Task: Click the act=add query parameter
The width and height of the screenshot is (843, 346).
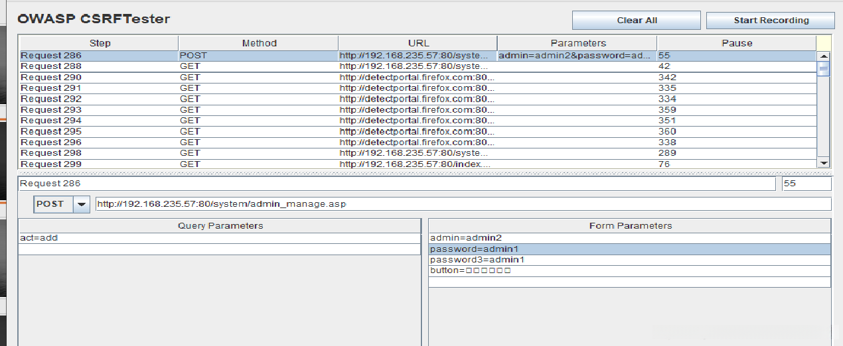Action: coord(220,238)
